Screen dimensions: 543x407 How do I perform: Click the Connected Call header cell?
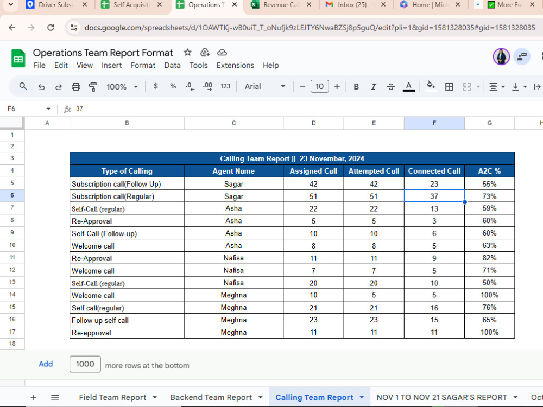tap(434, 171)
